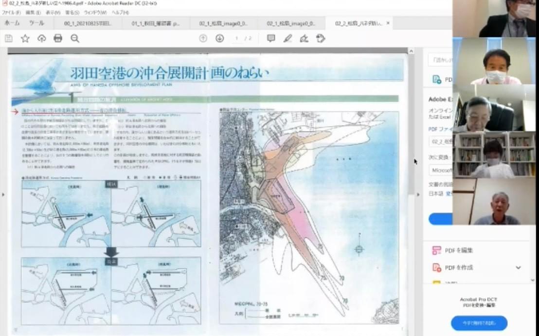Open the 編集 menu
This screenshot has width=539, height=336.
pos(33,12)
